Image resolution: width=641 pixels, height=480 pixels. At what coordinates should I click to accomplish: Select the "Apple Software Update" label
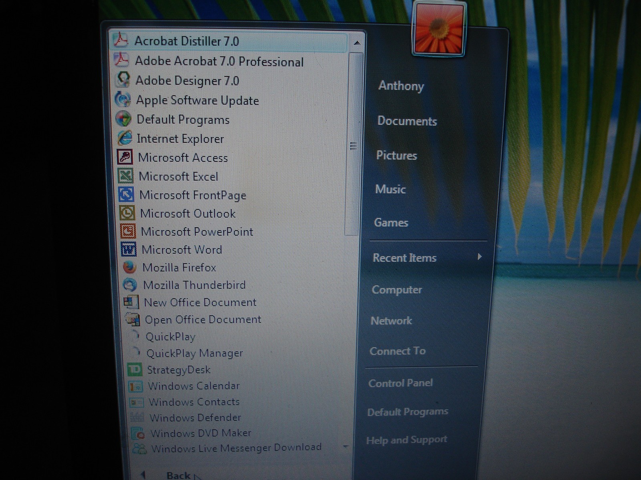tap(198, 100)
